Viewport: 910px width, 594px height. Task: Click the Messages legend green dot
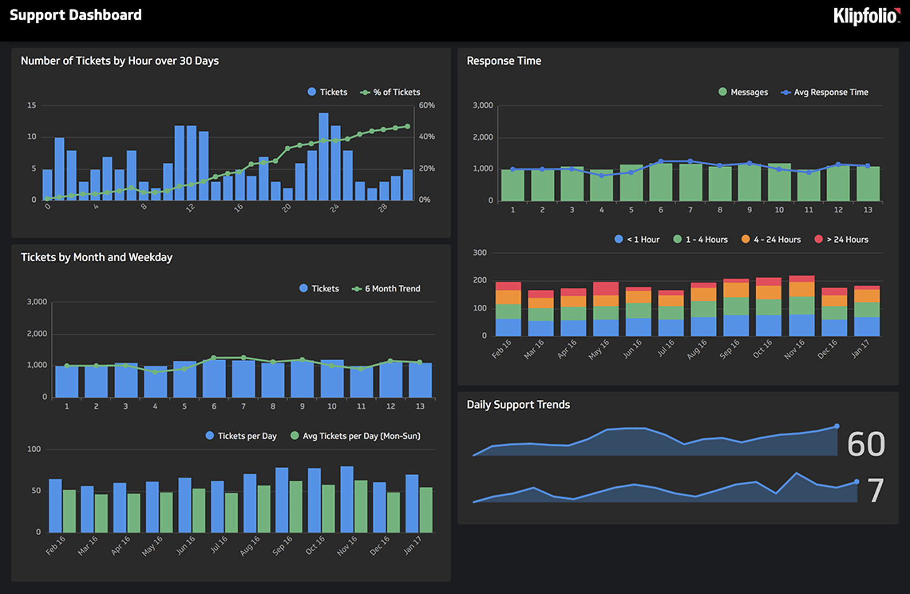pyautogui.click(x=723, y=92)
